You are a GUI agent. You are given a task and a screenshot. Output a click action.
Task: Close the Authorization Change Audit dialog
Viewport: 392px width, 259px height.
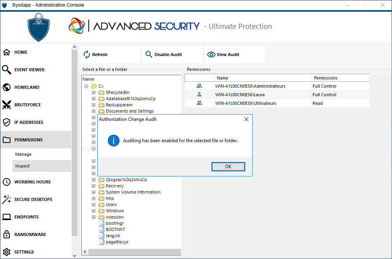[x=246, y=119]
